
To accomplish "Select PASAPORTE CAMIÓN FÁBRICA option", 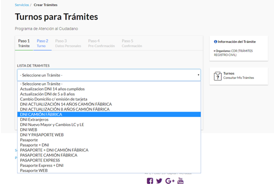I will coord(109,155).
